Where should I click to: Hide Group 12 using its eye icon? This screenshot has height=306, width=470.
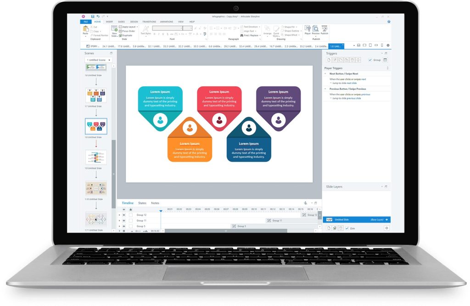(x=123, y=215)
